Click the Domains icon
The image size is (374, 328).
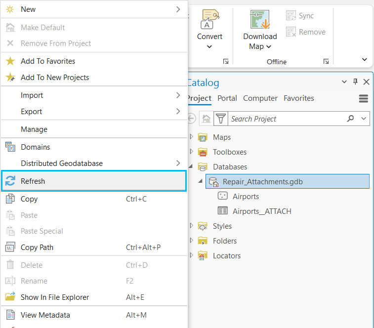click(x=10, y=147)
